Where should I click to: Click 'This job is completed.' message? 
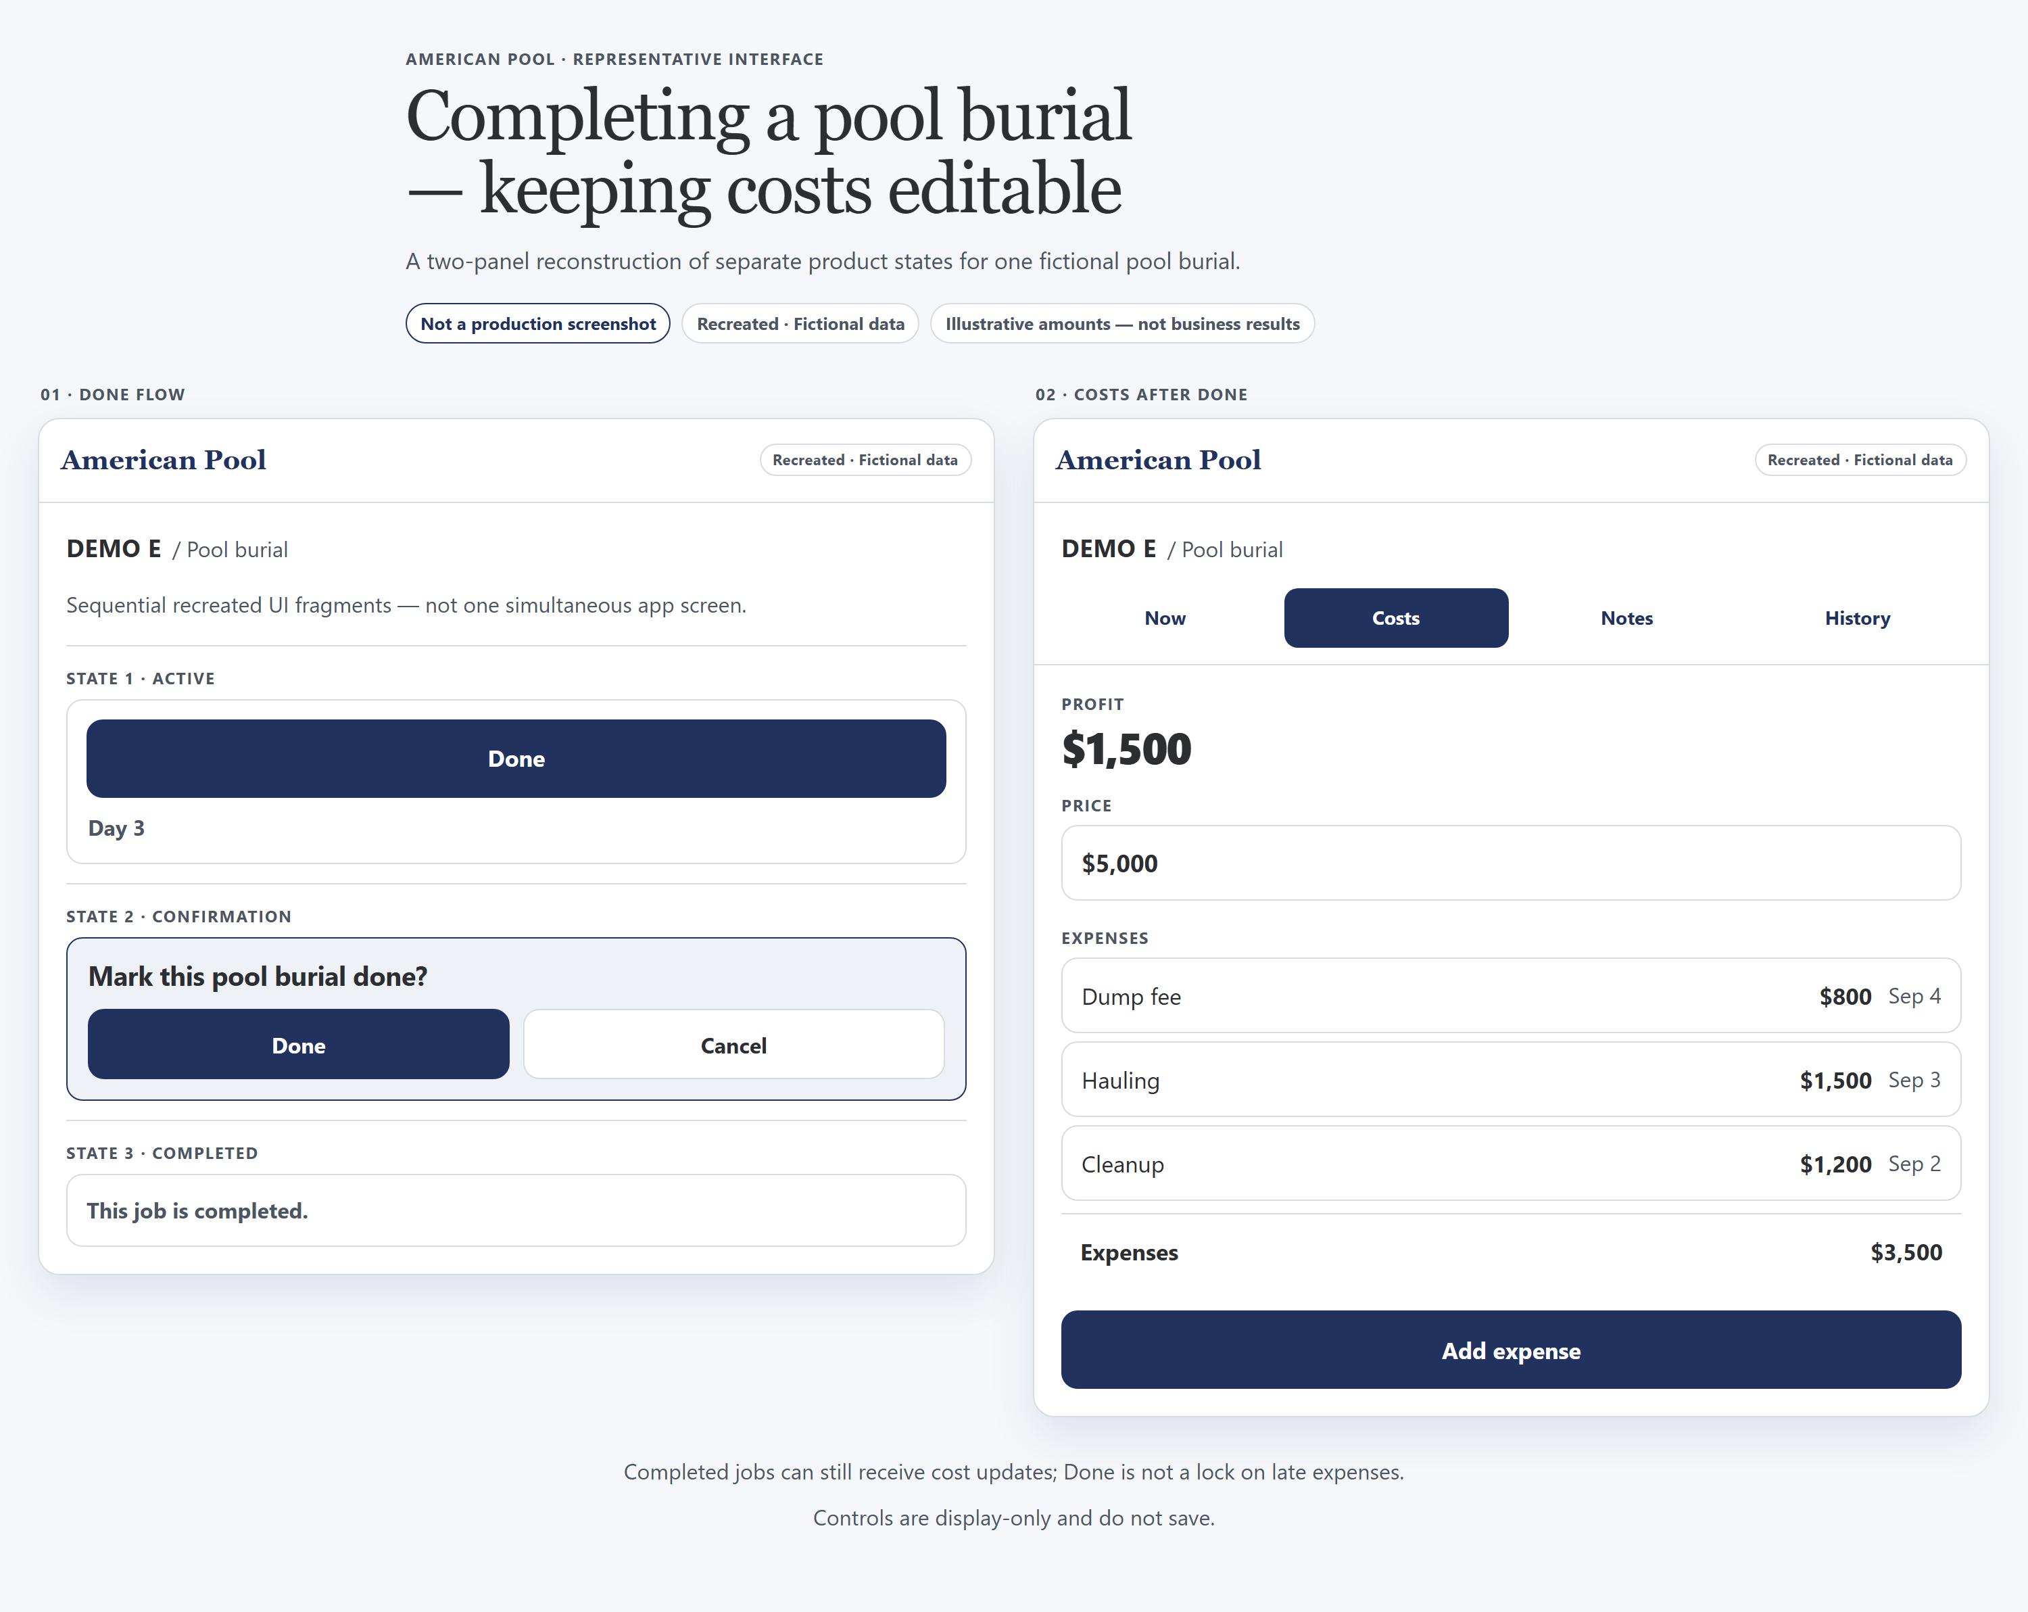(x=197, y=1210)
